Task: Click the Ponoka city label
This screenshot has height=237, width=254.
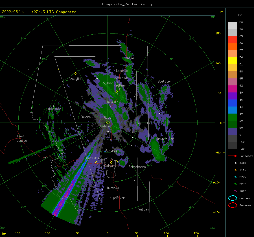Action: click(x=129, y=58)
